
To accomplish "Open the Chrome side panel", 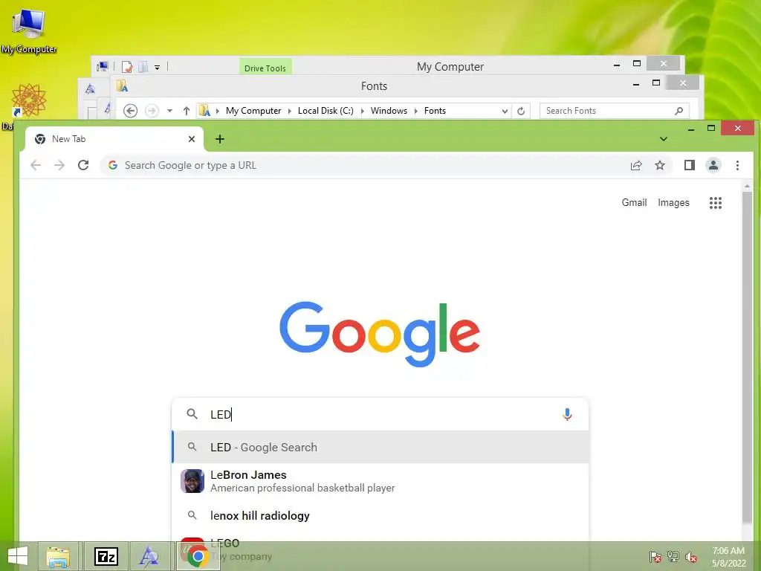I will (x=689, y=166).
